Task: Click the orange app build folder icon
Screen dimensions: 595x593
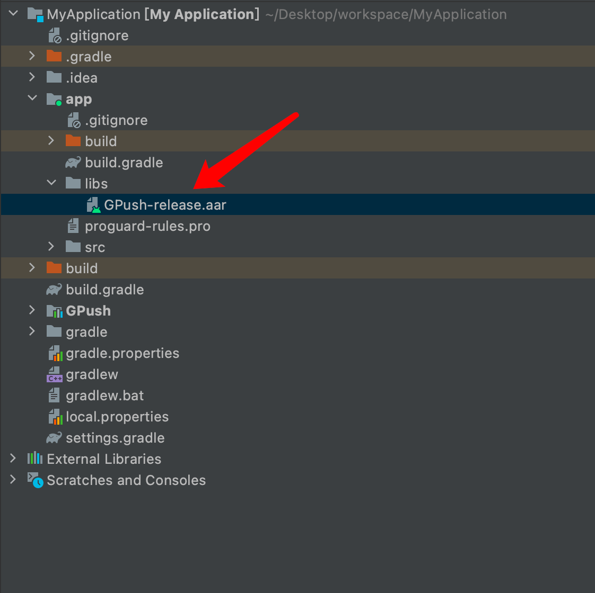Action: [73, 141]
